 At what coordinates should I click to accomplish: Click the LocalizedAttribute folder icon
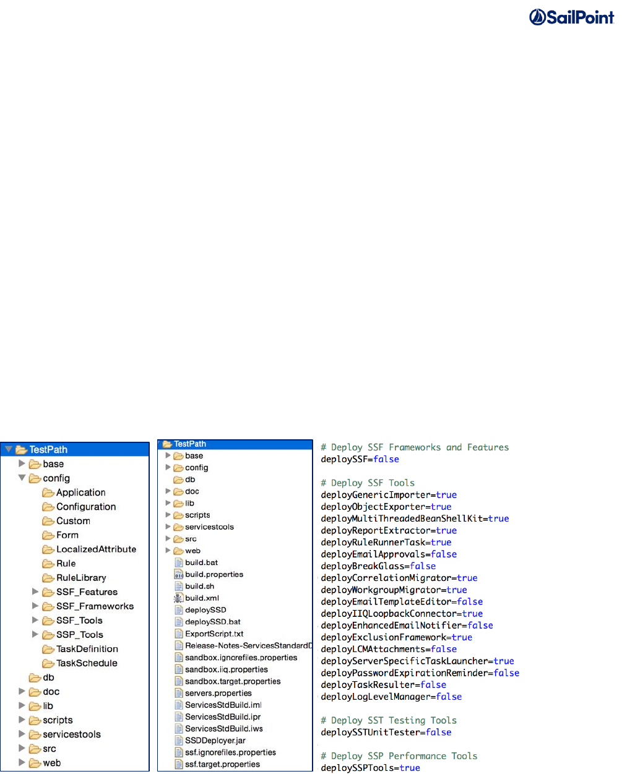point(48,549)
